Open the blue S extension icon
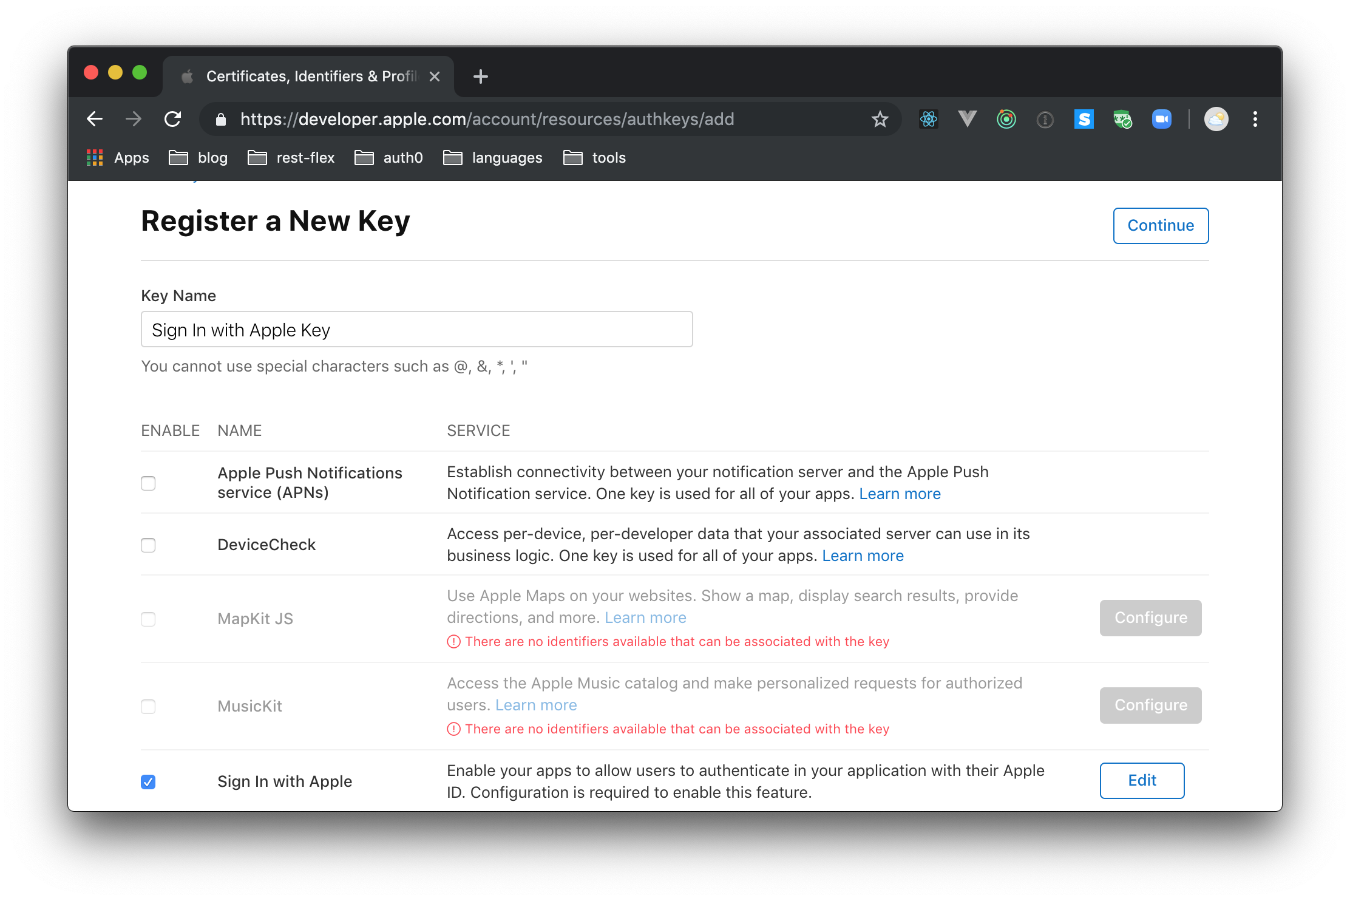Viewport: 1350px width, 901px height. [1084, 119]
